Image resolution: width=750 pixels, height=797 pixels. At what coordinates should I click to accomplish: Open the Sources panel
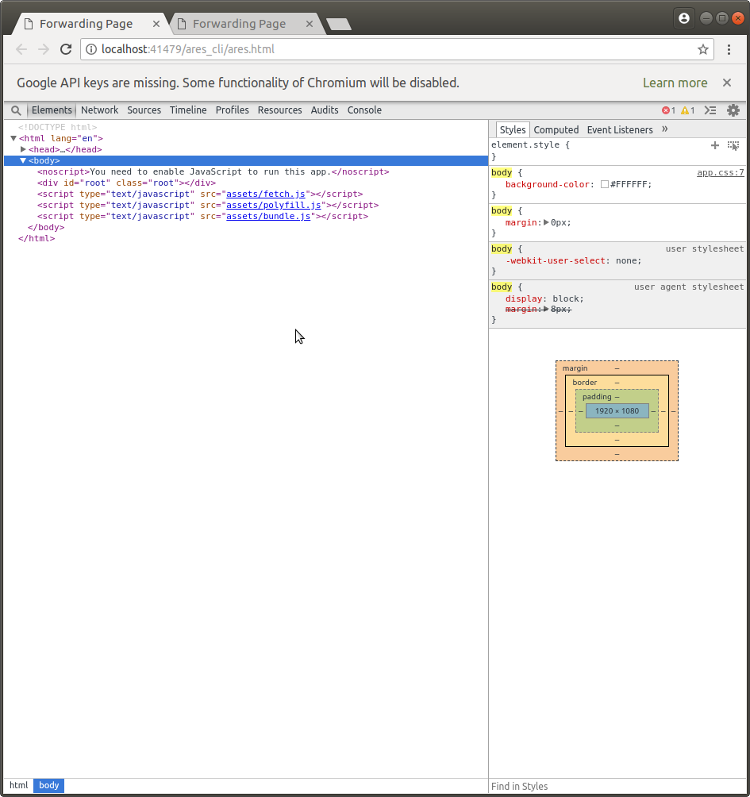[144, 110]
